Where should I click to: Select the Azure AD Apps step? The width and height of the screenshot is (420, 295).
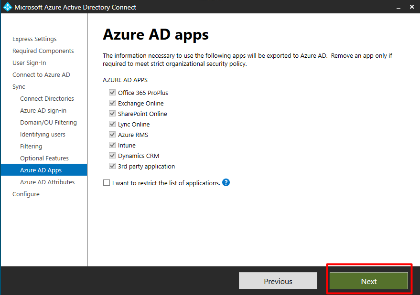coord(44,170)
